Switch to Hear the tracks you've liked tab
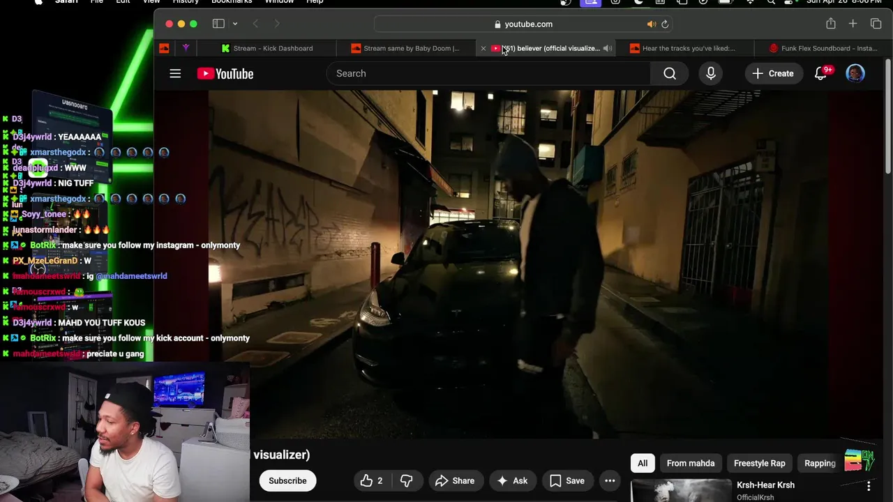Image resolution: width=893 pixels, height=502 pixels. (x=684, y=48)
